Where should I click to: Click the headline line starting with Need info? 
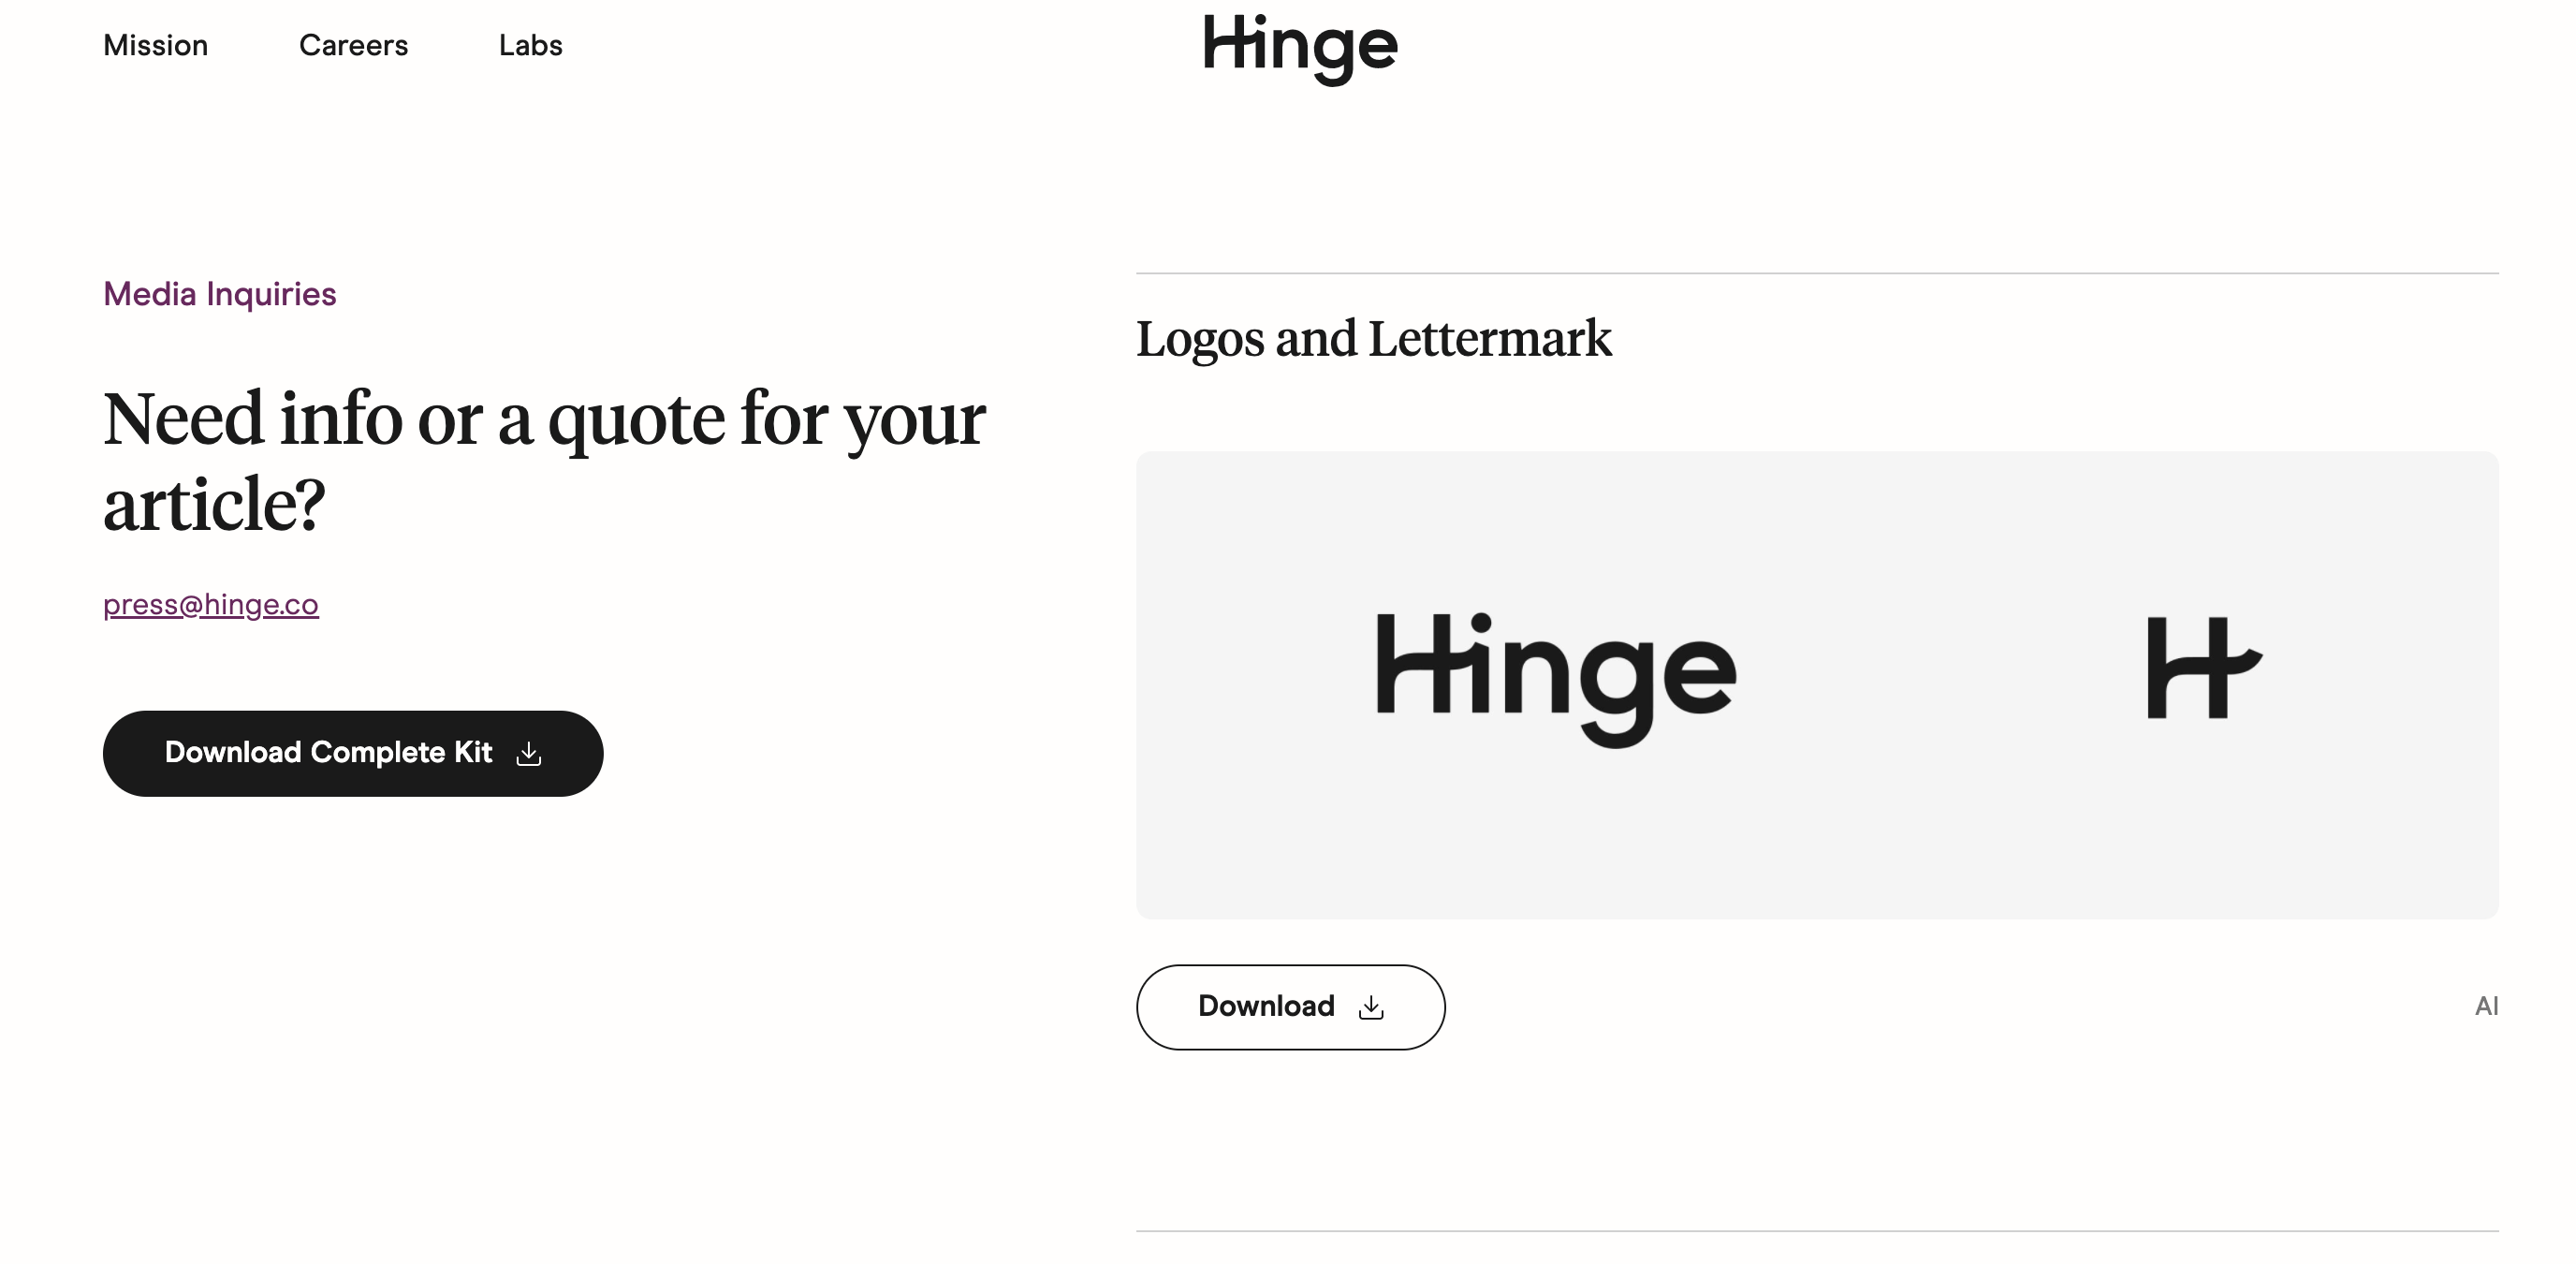(544, 419)
